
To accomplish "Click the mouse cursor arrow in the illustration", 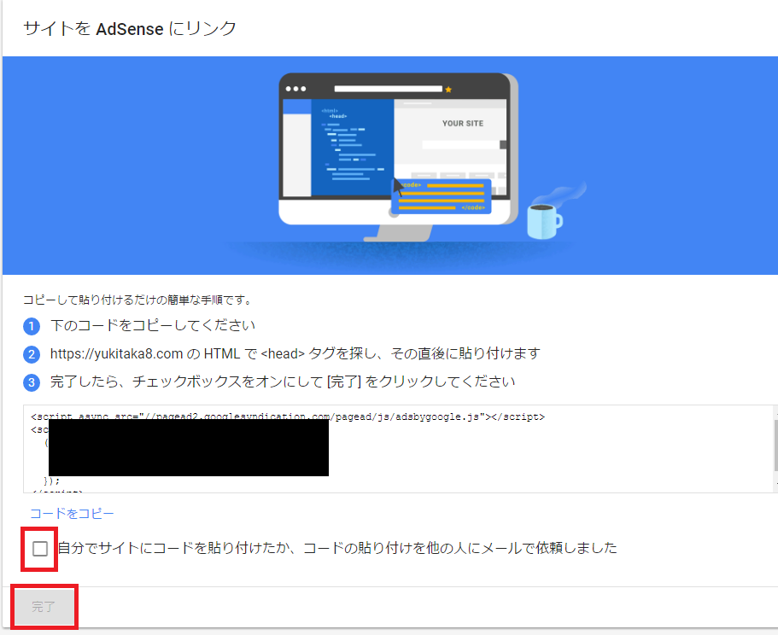I will pos(397,187).
